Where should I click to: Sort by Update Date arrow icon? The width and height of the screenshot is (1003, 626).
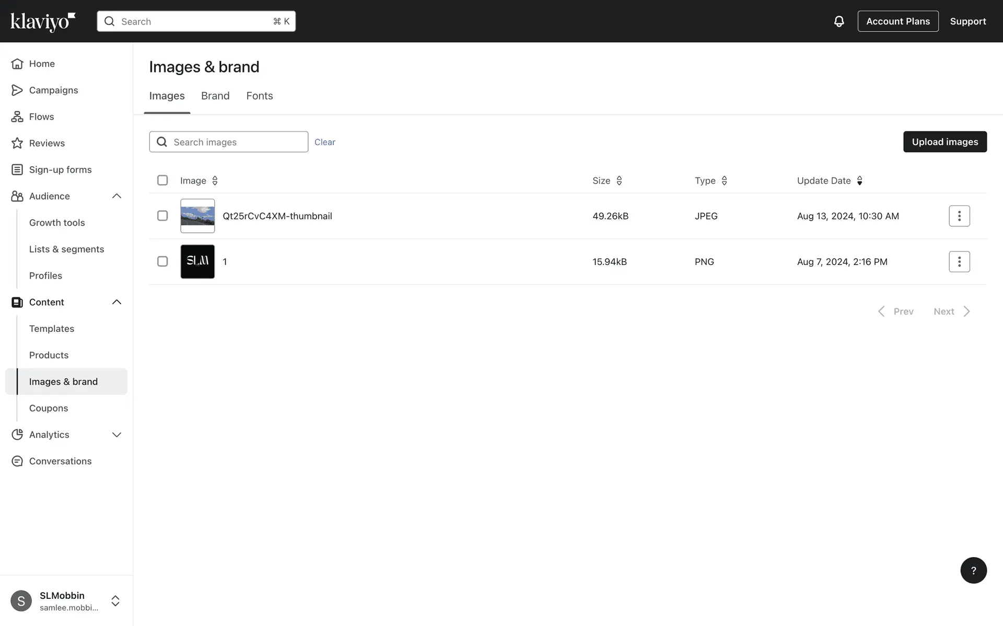(x=859, y=180)
